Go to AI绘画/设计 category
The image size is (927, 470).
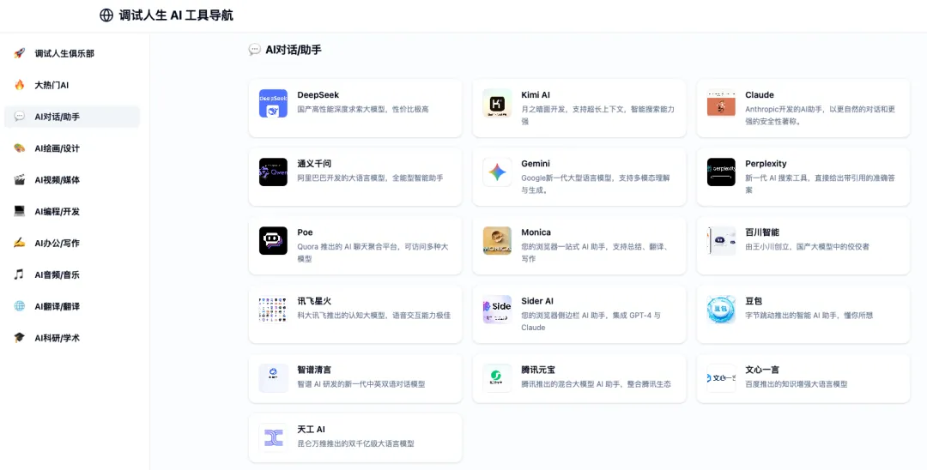[72, 148]
